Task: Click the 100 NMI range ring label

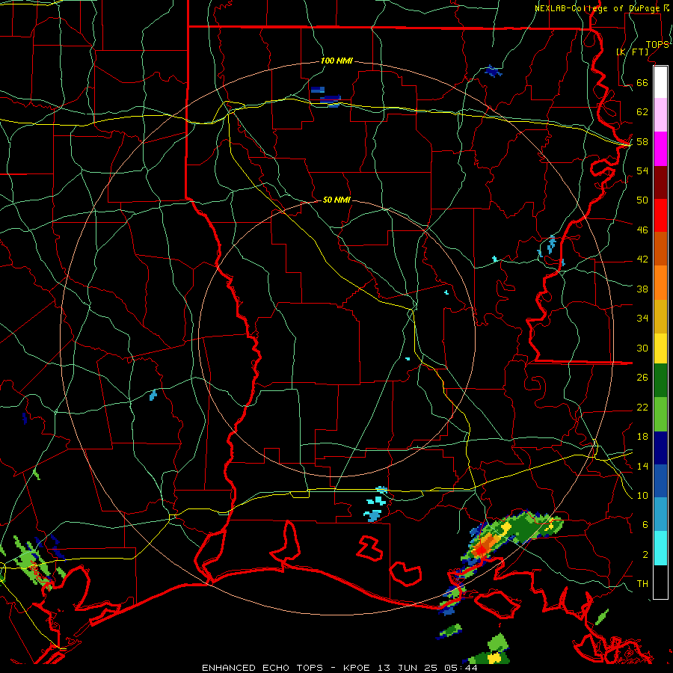Action: click(x=336, y=61)
